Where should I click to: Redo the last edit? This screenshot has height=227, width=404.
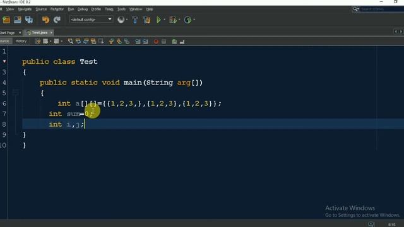[57, 20]
